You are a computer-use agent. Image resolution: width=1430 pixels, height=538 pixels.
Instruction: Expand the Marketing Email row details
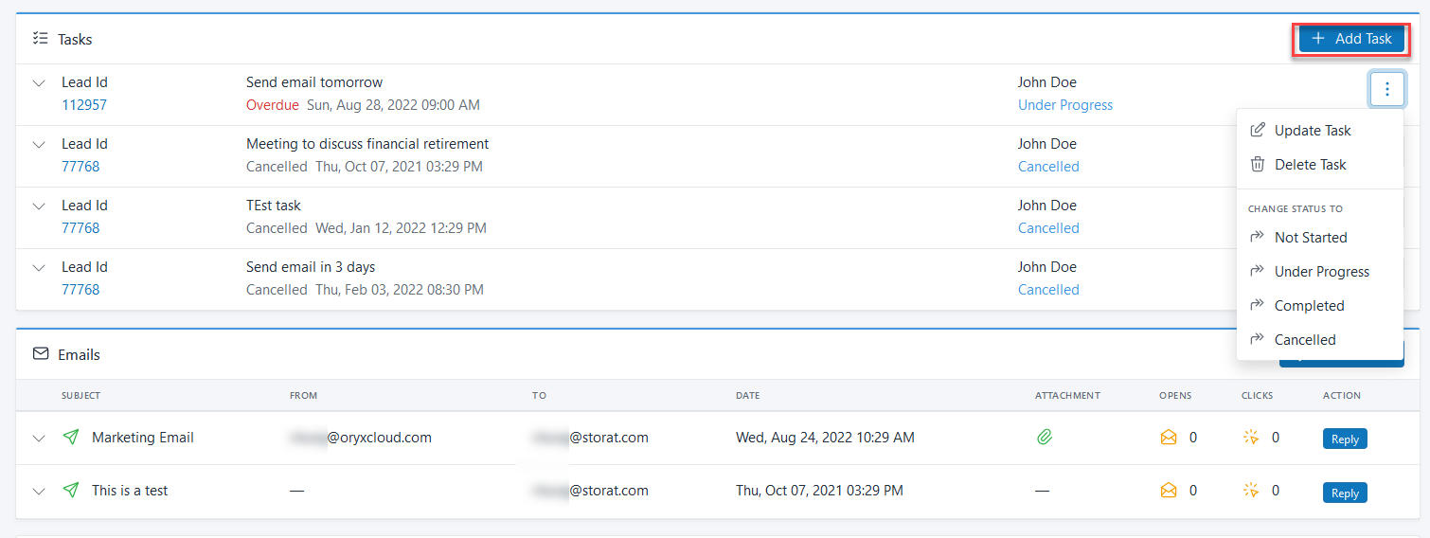pyautogui.click(x=39, y=439)
